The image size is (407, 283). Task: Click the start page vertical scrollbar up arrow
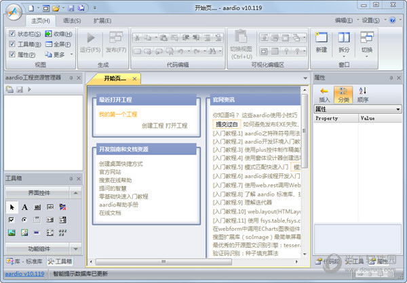point(305,90)
